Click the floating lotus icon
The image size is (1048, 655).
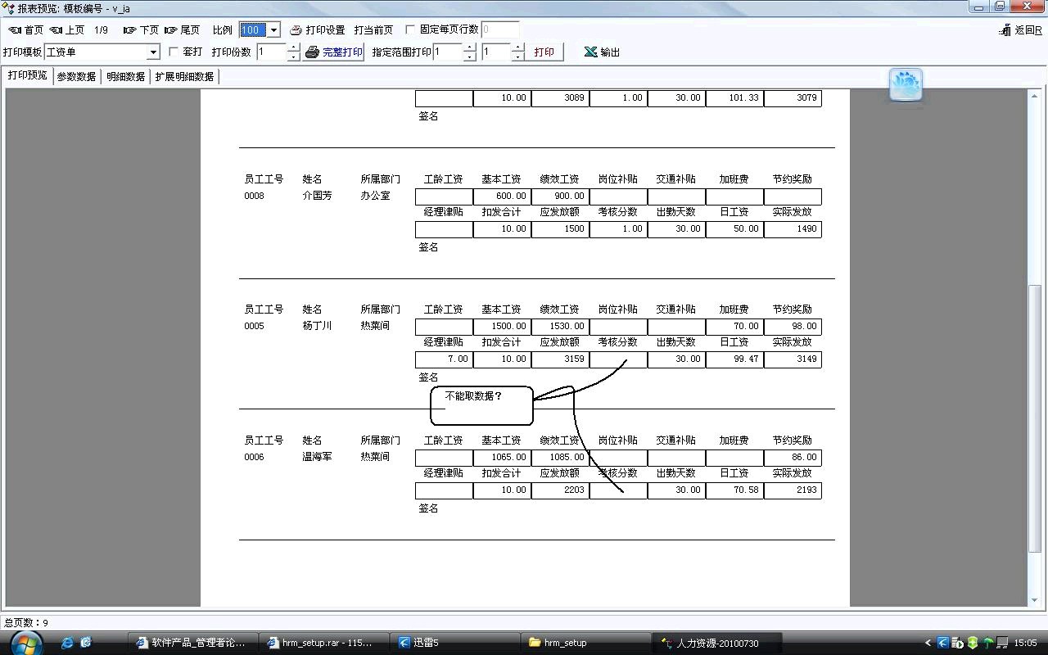tap(906, 85)
